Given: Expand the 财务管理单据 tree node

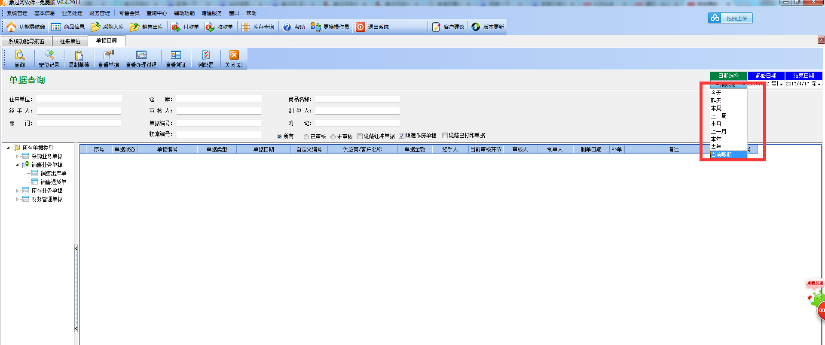Looking at the screenshot, I should click(x=17, y=199).
